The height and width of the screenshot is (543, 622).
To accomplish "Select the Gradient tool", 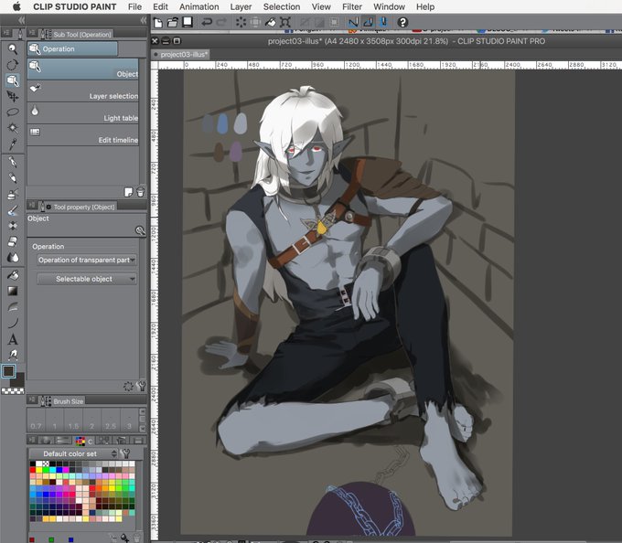I will click(x=13, y=291).
